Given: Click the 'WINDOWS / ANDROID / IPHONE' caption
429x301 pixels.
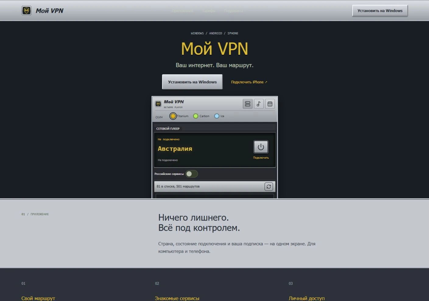Looking at the screenshot, I should [x=215, y=33].
